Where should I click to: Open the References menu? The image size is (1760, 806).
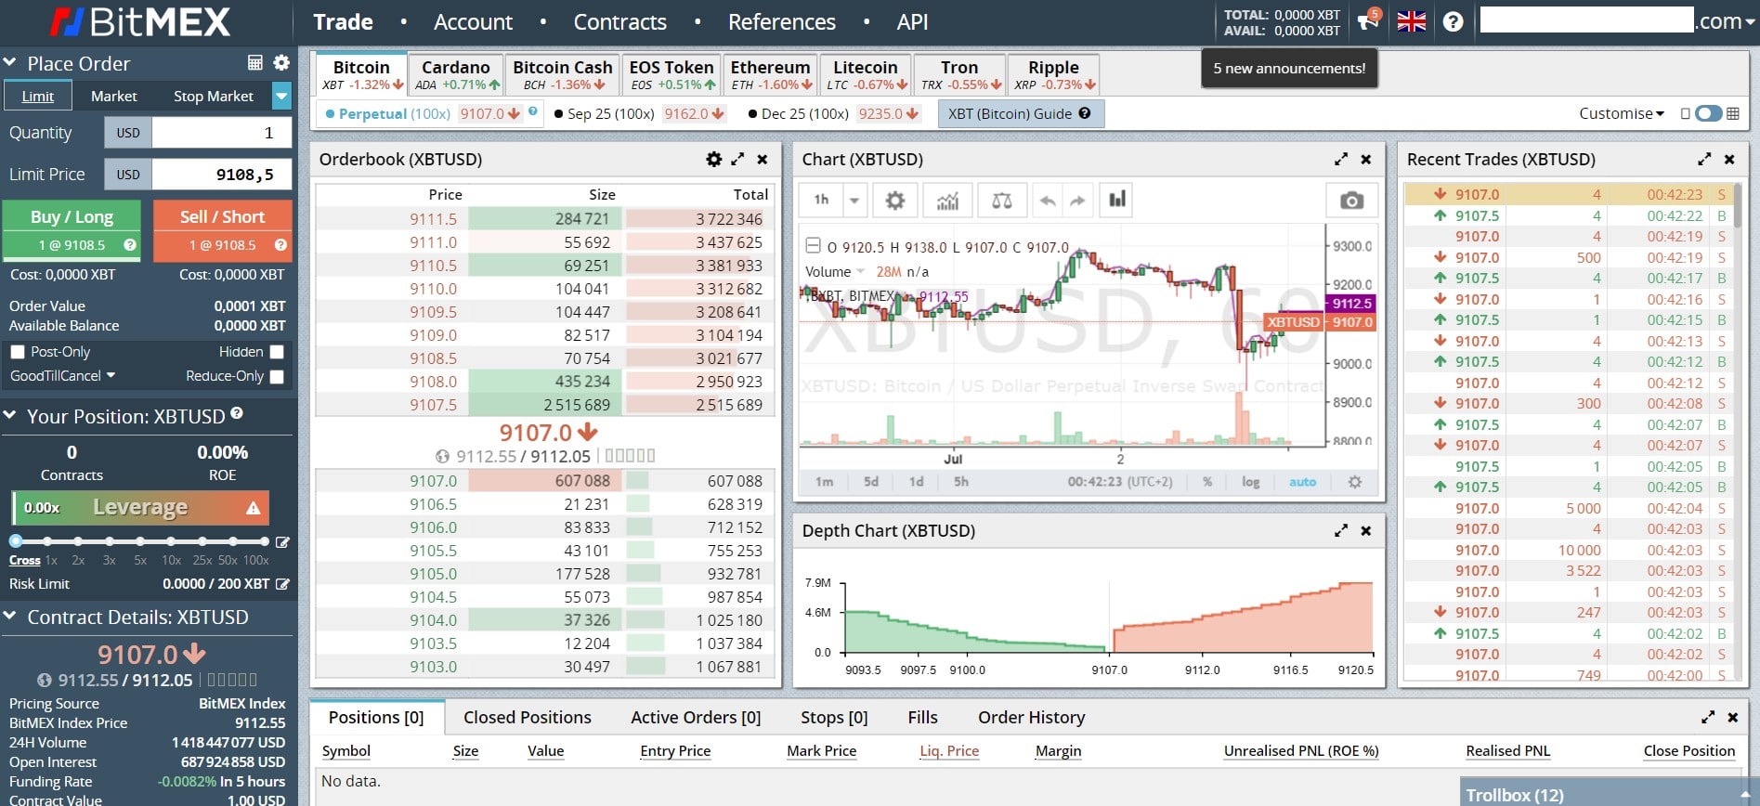point(781,21)
